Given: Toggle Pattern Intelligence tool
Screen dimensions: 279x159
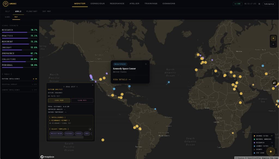Looking at the screenshot, I should [19, 79].
